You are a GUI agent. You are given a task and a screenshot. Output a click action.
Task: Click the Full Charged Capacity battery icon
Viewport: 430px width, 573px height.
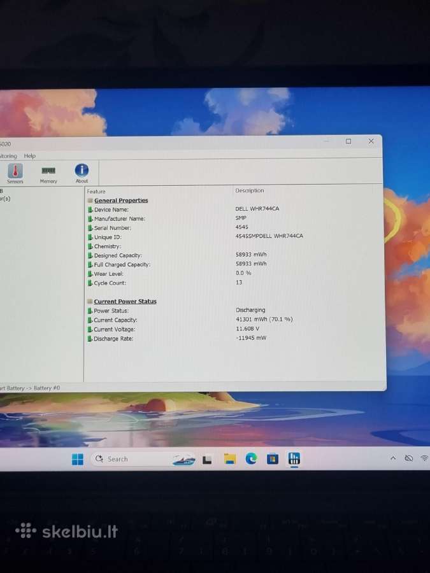click(90, 264)
